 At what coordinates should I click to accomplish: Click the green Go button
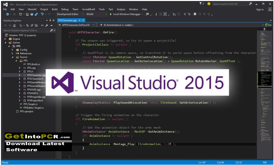coord(268,25)
